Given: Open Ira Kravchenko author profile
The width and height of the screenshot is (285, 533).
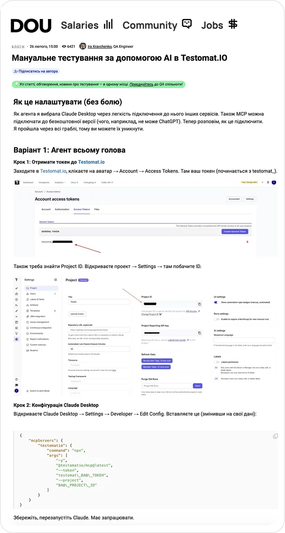Looking at the screenshot, I should point(100,46).
